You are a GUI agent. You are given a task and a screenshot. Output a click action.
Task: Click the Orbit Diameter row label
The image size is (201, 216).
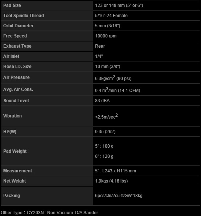pyautogui.click(x=19, y=26)
